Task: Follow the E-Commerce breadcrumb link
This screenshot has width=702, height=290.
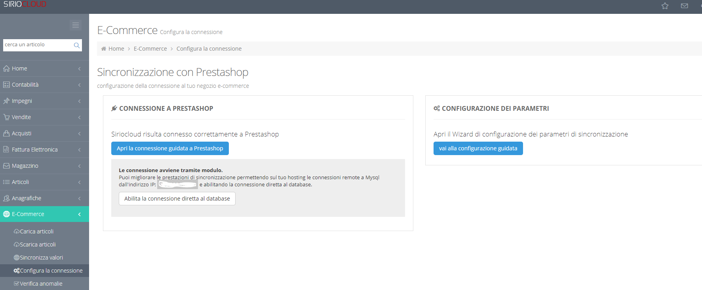Action: point(150,49)
